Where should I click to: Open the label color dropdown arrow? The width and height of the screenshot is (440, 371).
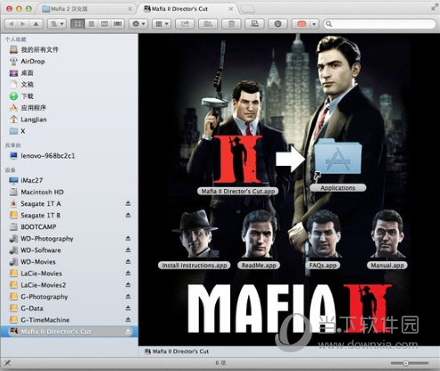[x=314, y=24]
